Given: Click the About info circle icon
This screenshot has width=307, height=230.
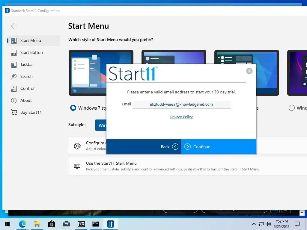Looking at the screenshot, I should [x=14, y=101].
